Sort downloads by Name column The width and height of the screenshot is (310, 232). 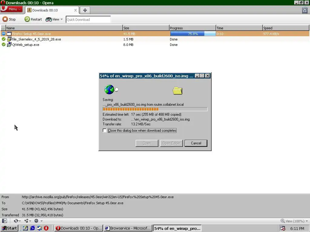64,28
